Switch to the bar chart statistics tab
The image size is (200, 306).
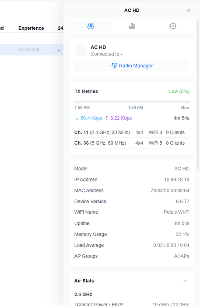click(x=132, y=26)
